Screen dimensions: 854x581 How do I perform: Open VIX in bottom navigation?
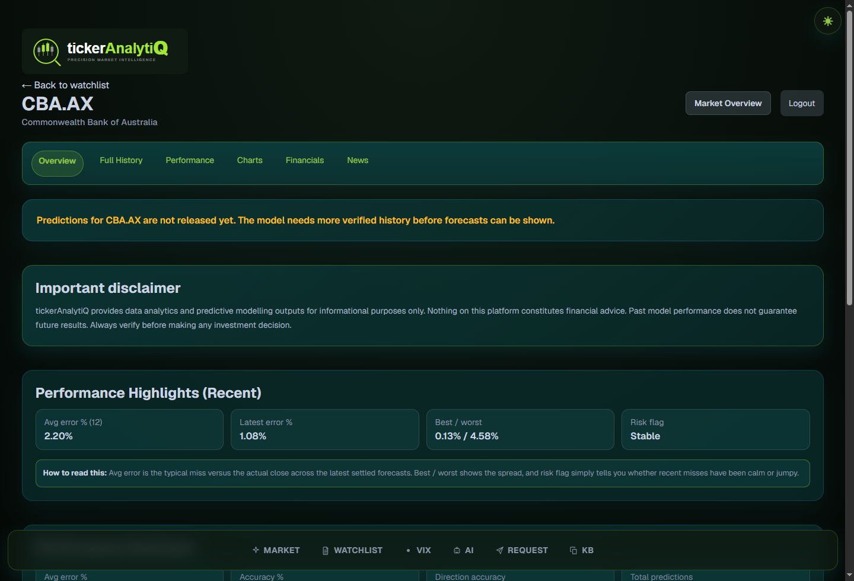coord(418,550)
